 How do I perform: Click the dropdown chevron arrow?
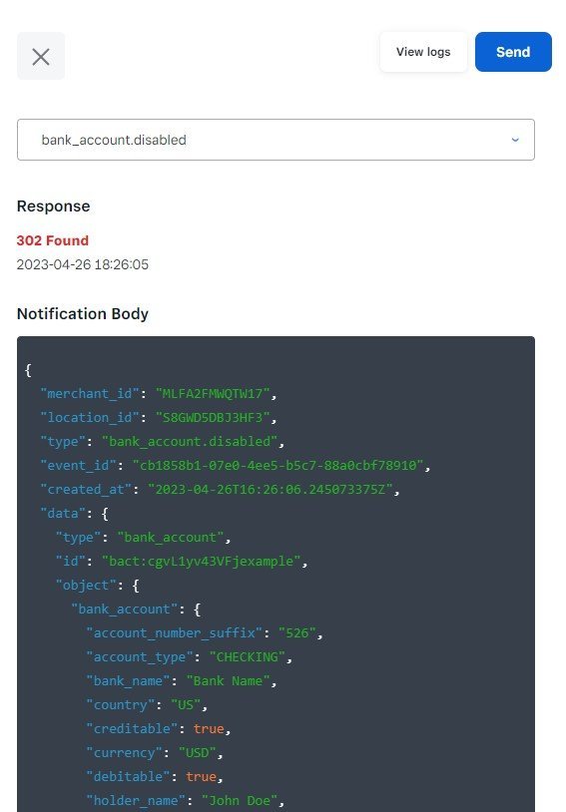515,140
